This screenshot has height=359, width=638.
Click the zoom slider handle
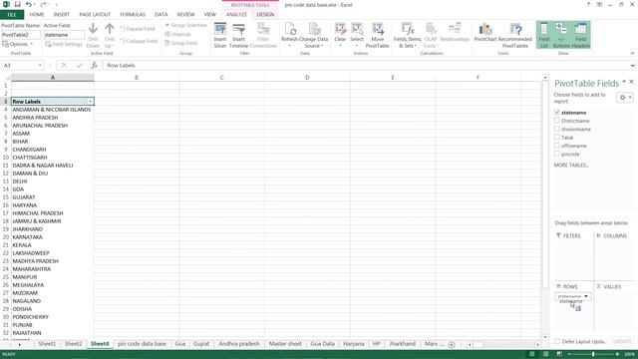tap(593, 354)
